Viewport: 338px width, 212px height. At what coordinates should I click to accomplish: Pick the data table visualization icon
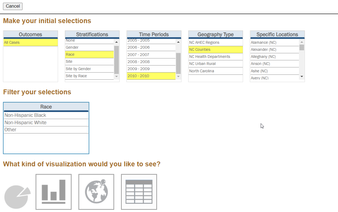[x=139, y=192]
